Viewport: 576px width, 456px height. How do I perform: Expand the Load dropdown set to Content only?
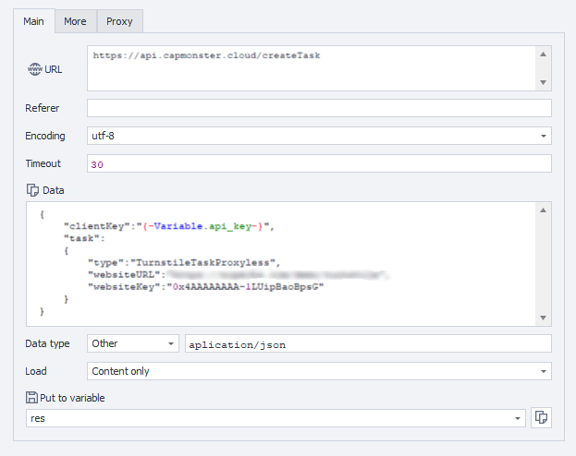coord(543,371)
